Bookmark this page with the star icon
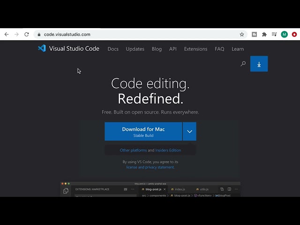300x225 pixels. [242, 34]
